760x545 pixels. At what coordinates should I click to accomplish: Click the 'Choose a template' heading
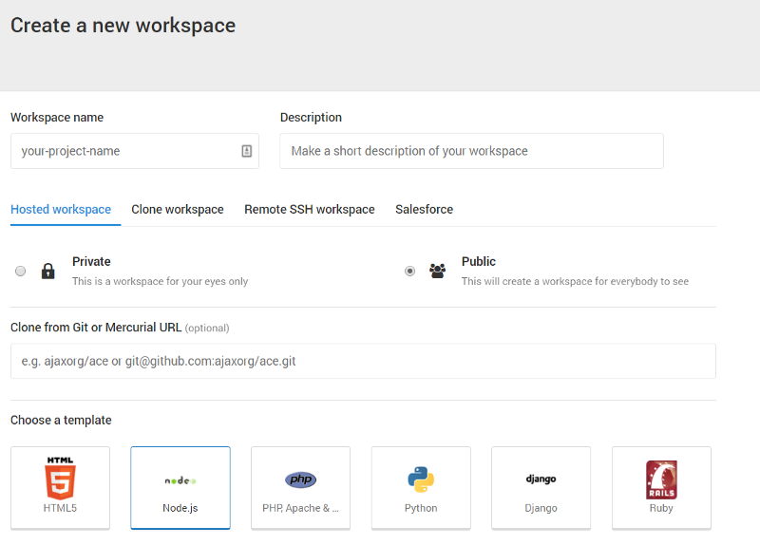pyautogui.click(x=61, y=420)
